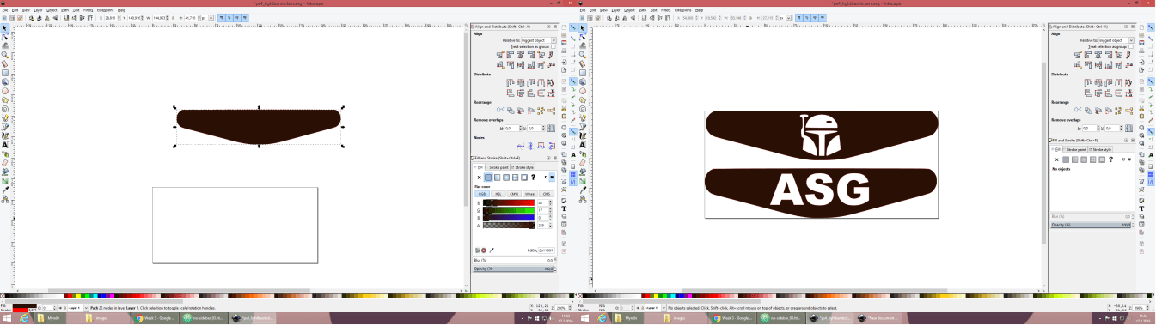Click Align left edges icon in left Align panel
Image resolution: width=1156 pixels, height=325 pixels.
click(510, 55)
